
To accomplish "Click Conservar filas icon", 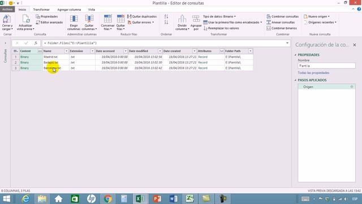I will 107,19.
